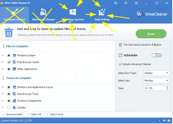Click the Recommended link
173x124 pixels.
[14, 115]
